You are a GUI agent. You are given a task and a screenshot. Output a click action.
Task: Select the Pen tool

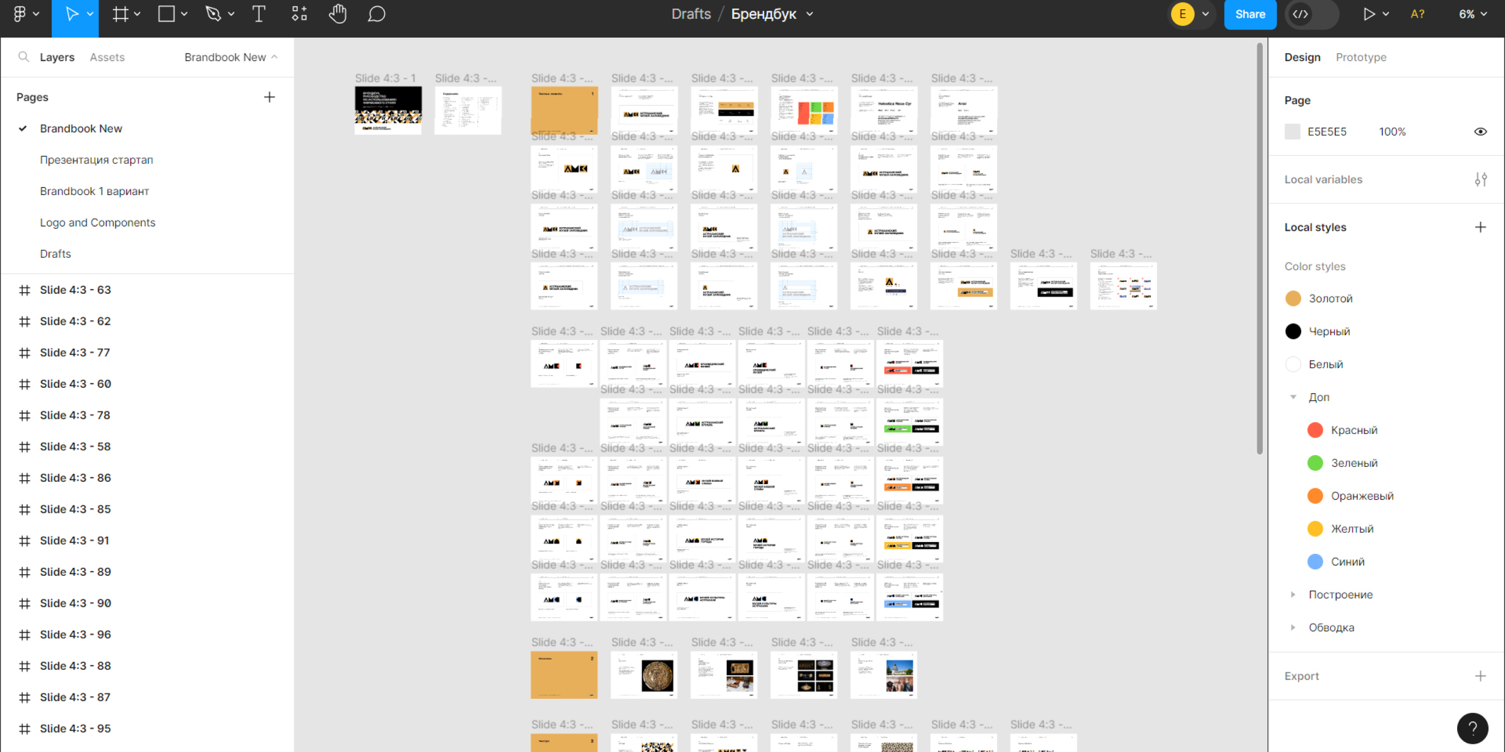[x=213, y=14]
